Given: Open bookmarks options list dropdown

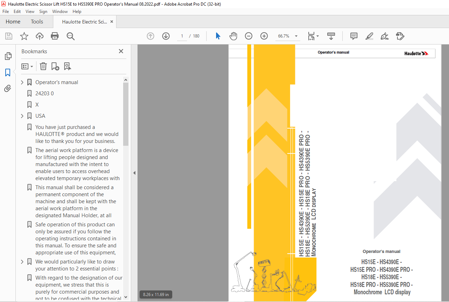Looking at the screenshot, I should point(27,66).
